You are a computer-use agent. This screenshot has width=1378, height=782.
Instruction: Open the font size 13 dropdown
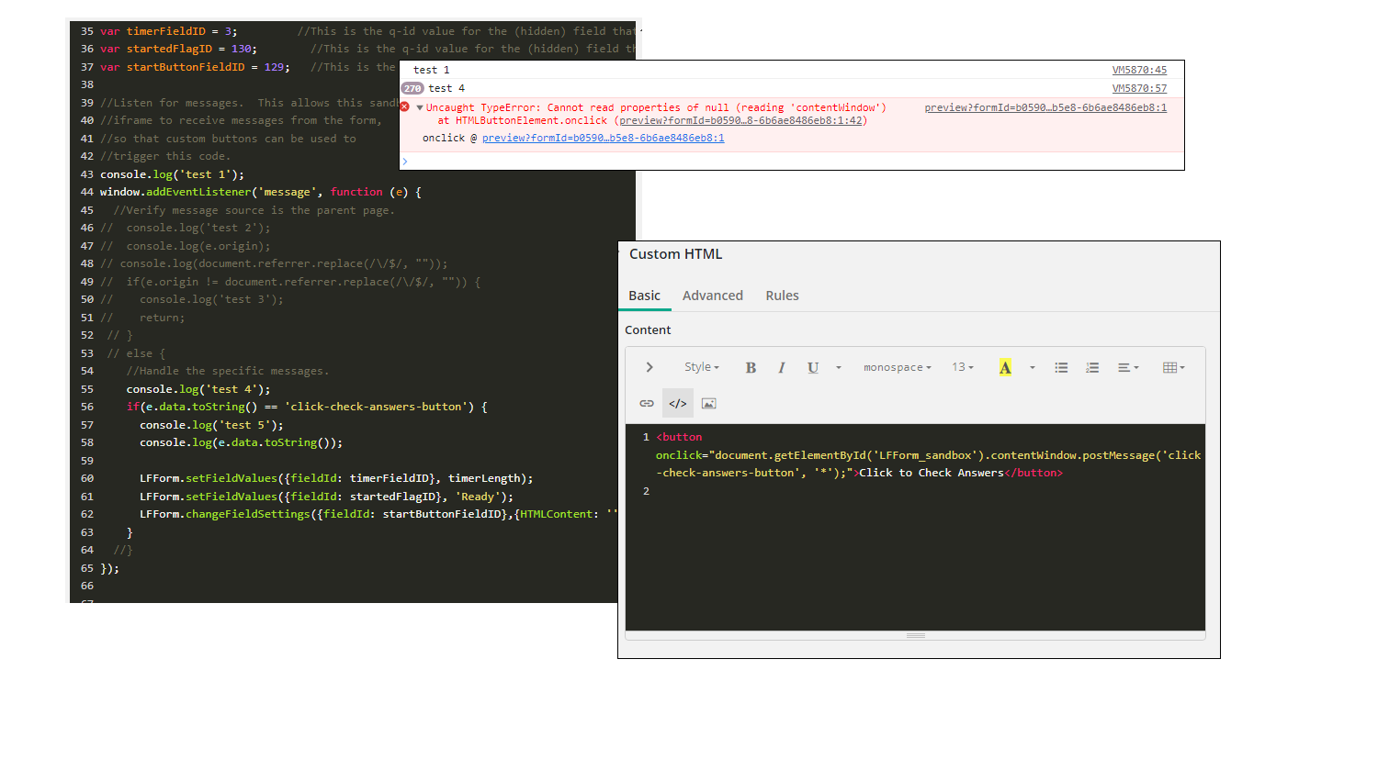(963, 367)
